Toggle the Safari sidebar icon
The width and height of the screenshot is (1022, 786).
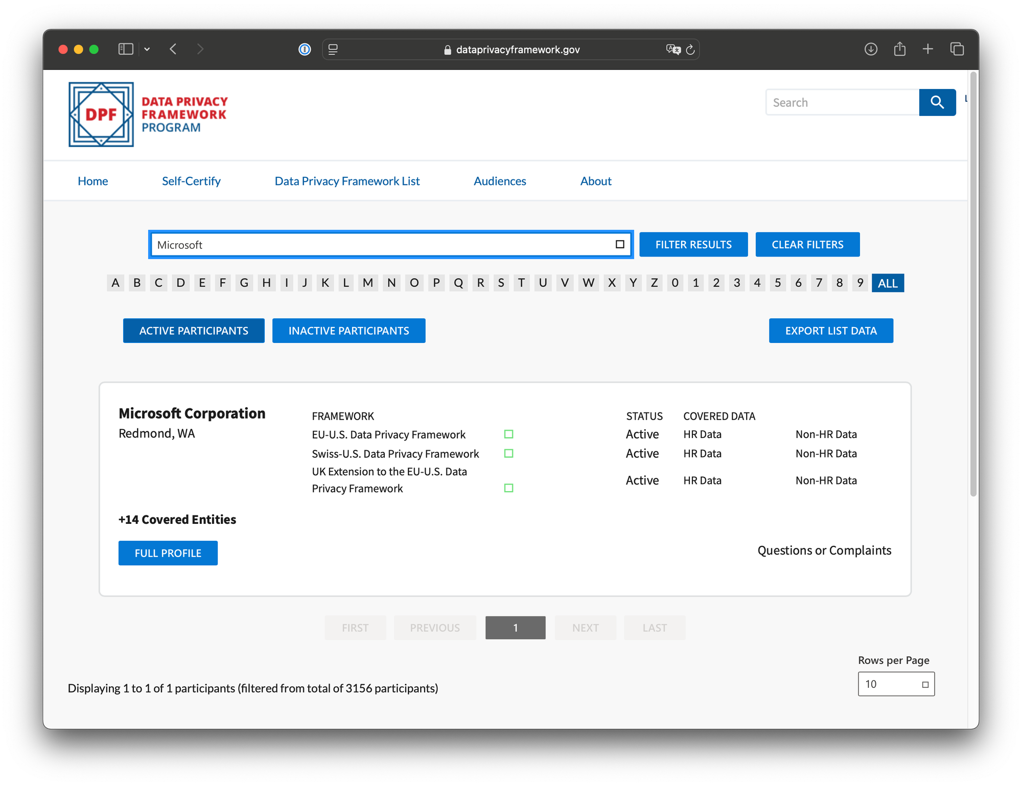pyautogui.click(x=126, y=49)
